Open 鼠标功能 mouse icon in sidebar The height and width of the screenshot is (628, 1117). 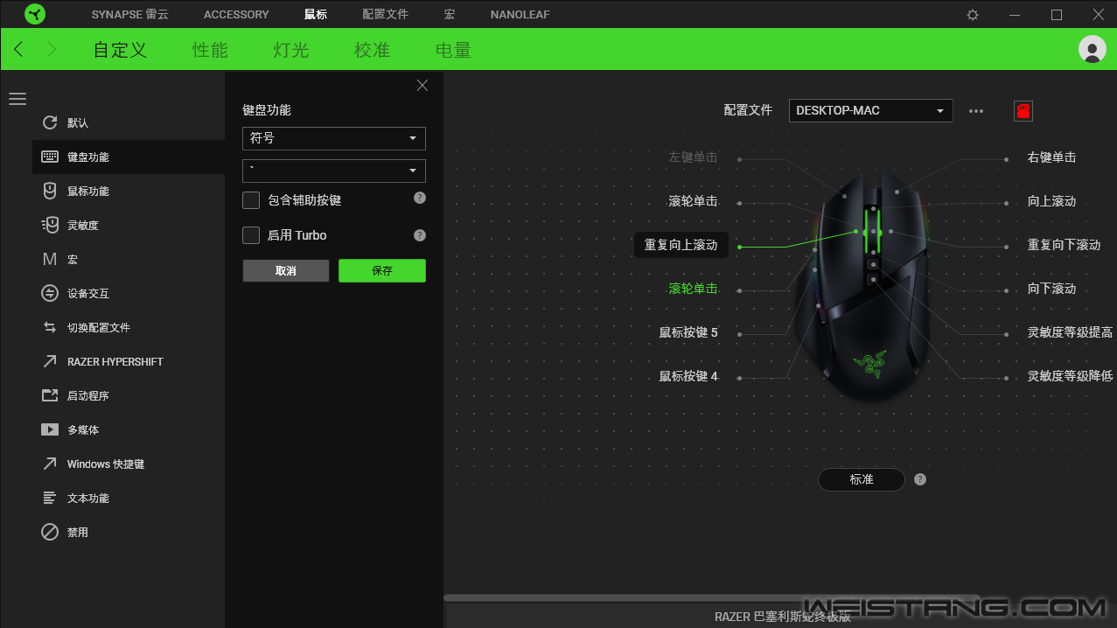coord(50,191)
